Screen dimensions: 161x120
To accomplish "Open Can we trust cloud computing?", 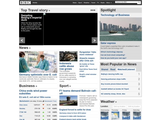I will coord(113,55).
